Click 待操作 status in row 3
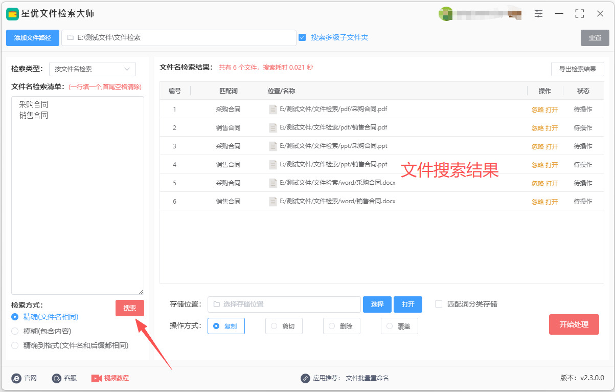Image resolution: width=615 pixels, height=392 pixels. tap(583, 146)
